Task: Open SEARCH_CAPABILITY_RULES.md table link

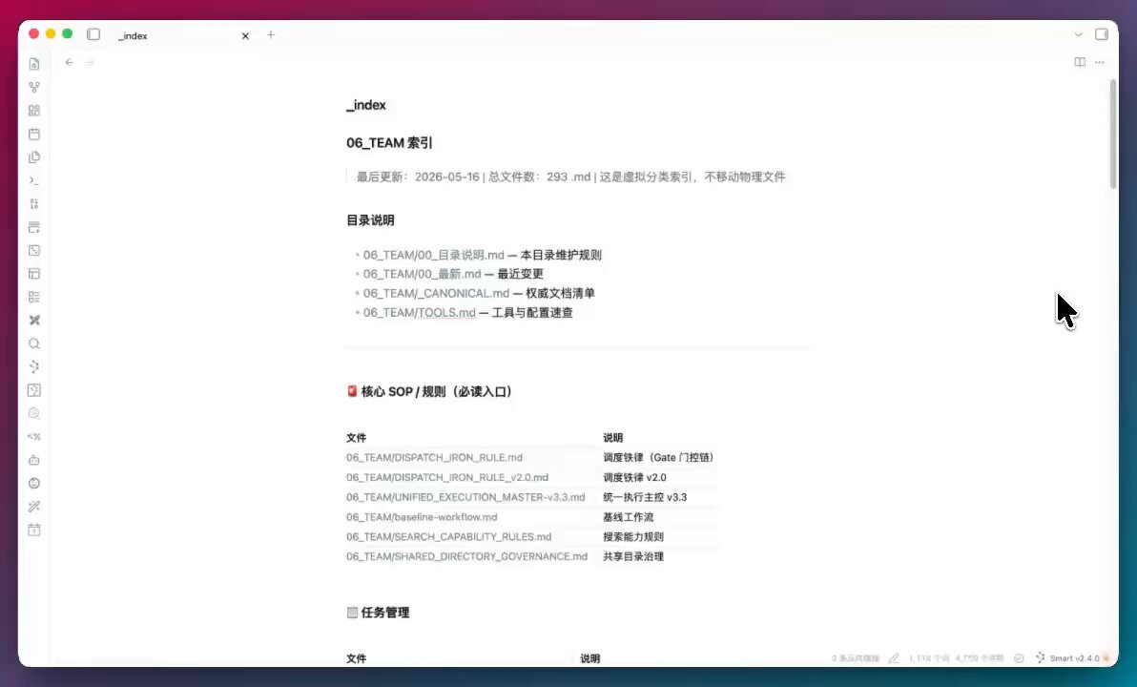Action: (x=449, y=537)
